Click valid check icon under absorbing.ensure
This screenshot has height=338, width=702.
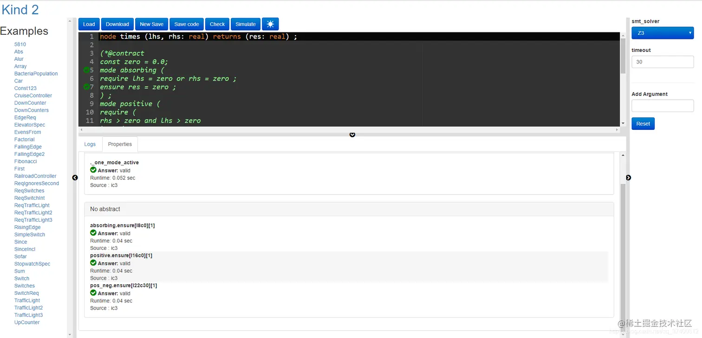click(x=93, y=233)
